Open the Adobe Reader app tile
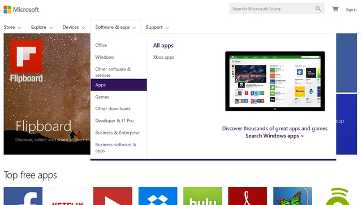Screen dimensions: 362x205 click(248, 196)
